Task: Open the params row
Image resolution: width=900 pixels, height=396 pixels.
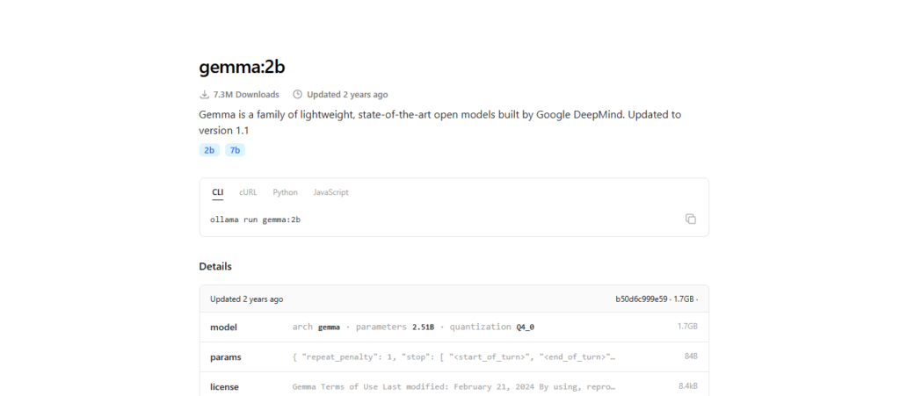Action: [x=454, y=357]
